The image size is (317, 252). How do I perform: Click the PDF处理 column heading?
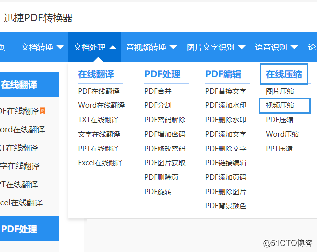coord(162,74)
